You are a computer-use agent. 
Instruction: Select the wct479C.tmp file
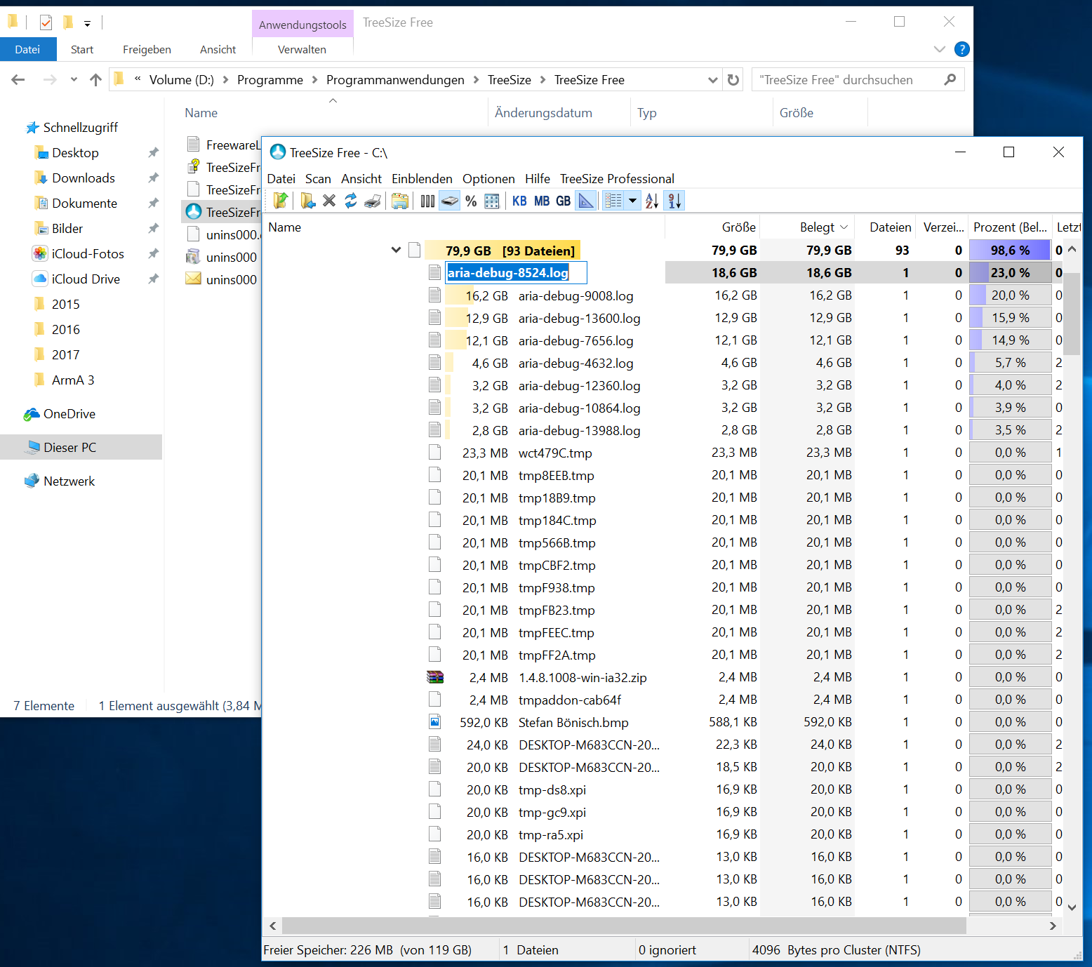[555, 453]
